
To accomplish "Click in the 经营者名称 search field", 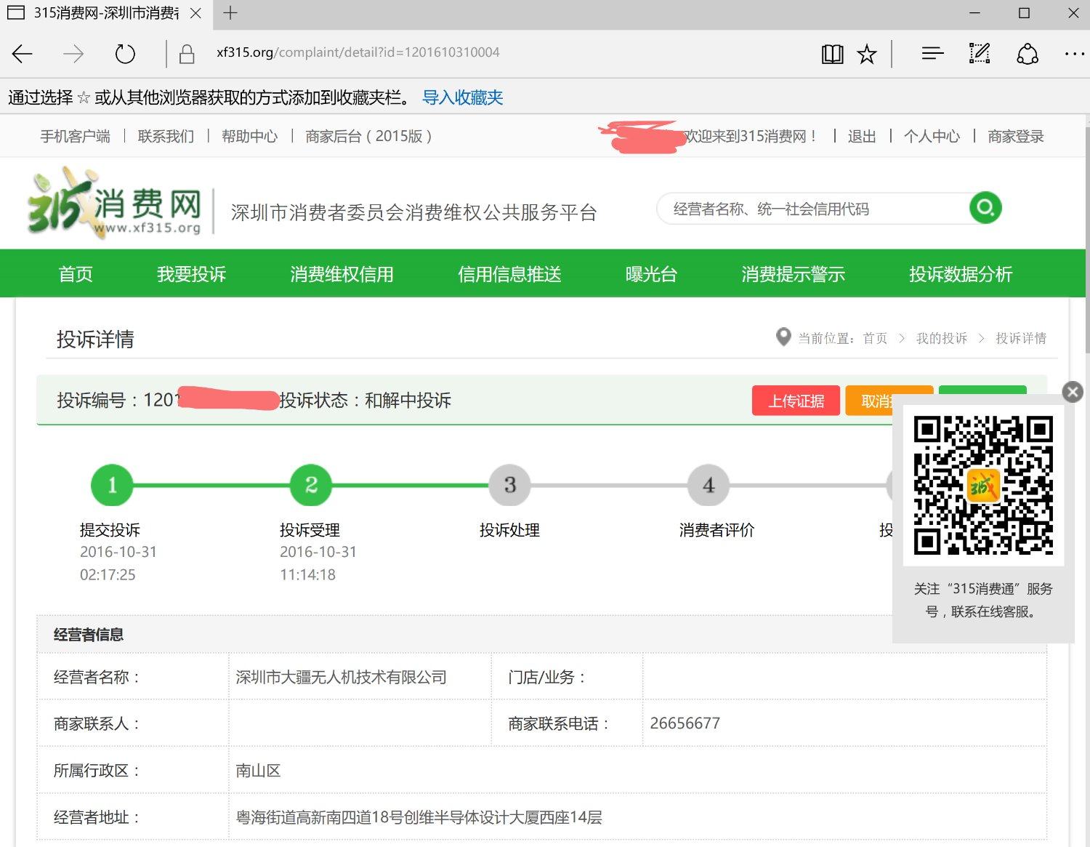I will pos(814,209).
